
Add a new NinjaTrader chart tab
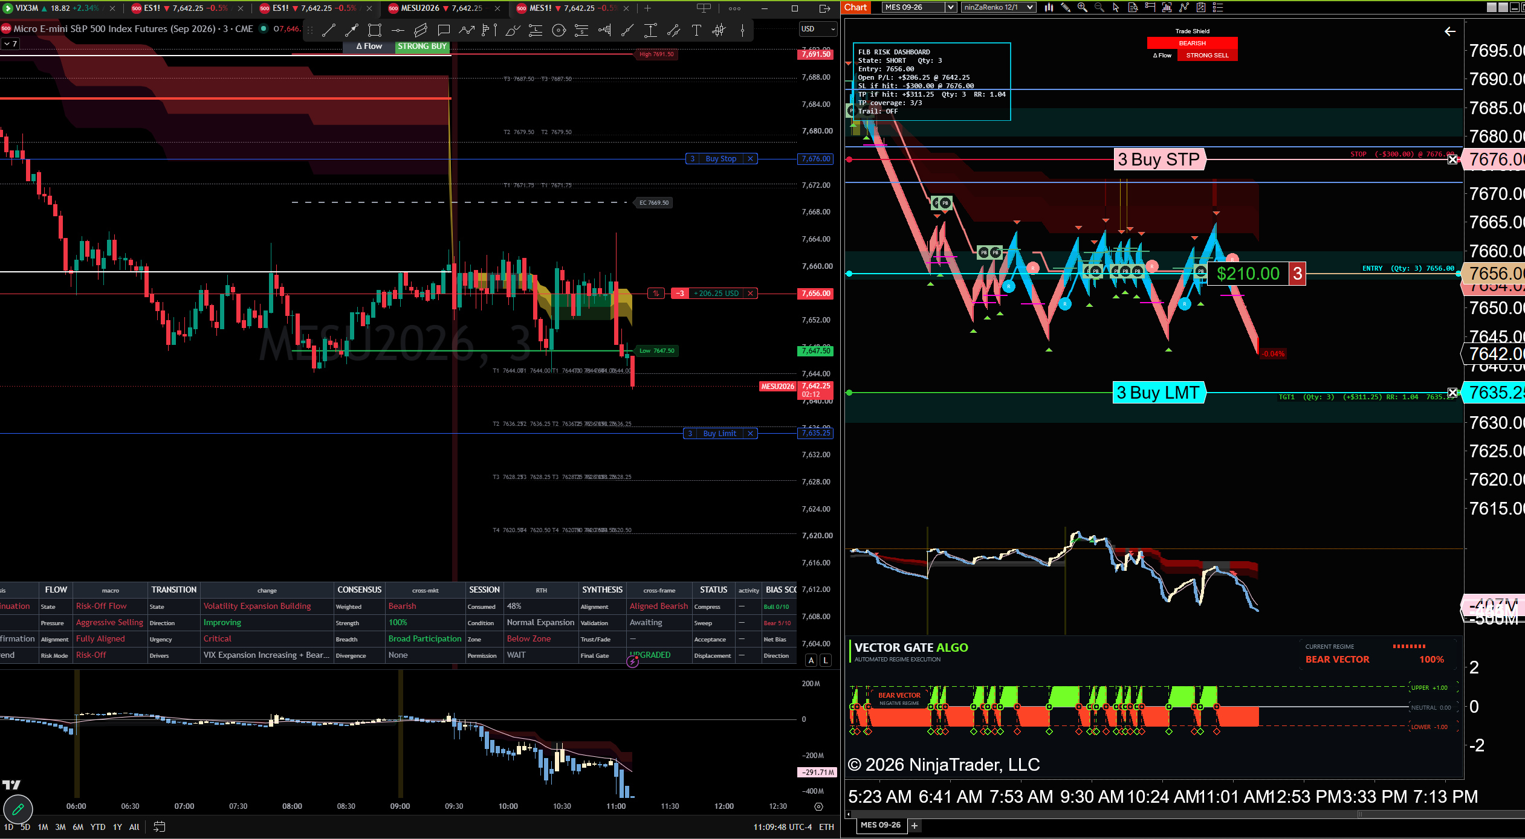click(x=915, y=826)
